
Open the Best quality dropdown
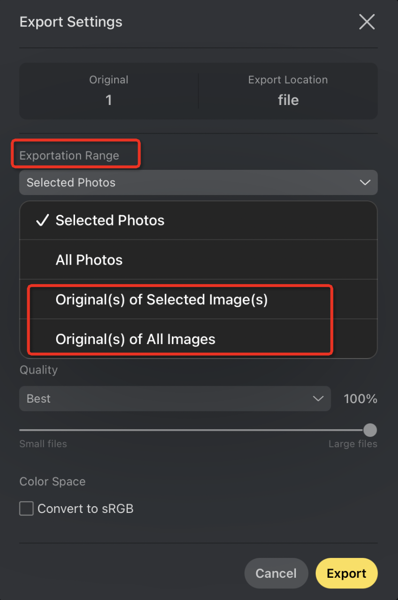(x=175, y=399)
